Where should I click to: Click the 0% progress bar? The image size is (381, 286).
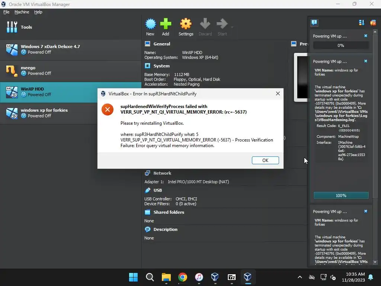(x=341, y=45)
